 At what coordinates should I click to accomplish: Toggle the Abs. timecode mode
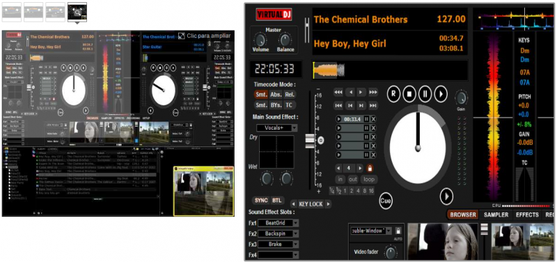[276, 95]
